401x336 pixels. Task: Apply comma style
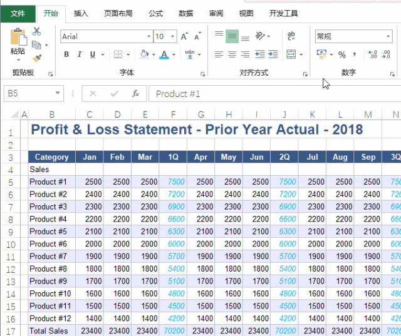tap(355, 54)
